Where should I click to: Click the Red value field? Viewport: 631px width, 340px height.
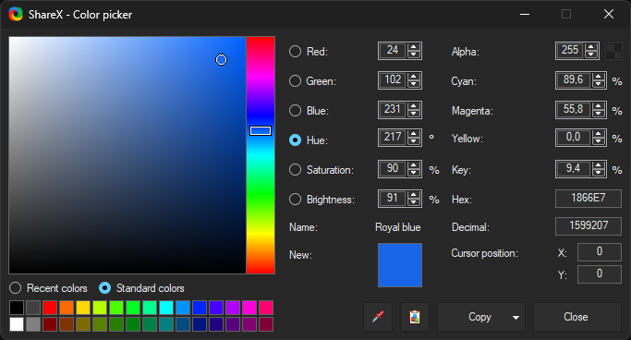point(393,51)
